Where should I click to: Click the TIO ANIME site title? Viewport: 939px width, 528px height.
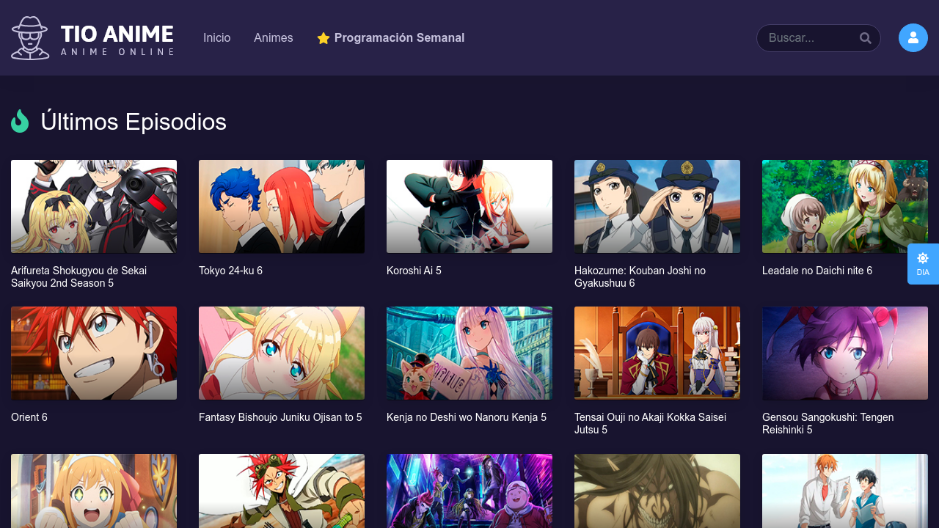click(117, 34)
